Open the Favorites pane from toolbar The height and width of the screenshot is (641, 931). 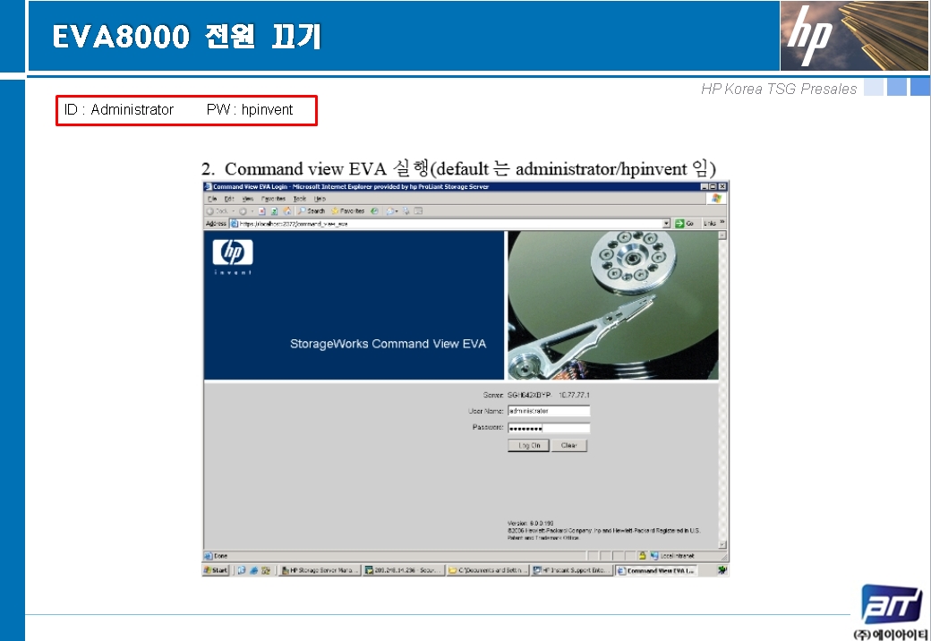coord(348,210)
